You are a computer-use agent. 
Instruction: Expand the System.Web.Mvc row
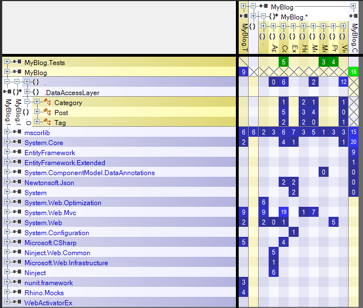point(7,212)
